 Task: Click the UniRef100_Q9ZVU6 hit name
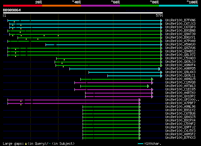pyautogui.click(x=180, y=48)
